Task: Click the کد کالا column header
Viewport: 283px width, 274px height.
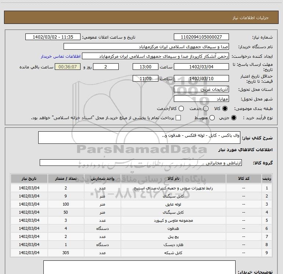Action: point(244,178)
